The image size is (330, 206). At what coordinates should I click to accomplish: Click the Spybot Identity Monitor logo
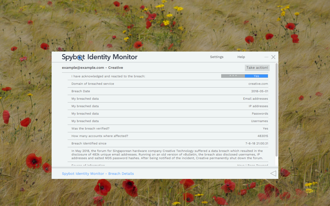99,57
